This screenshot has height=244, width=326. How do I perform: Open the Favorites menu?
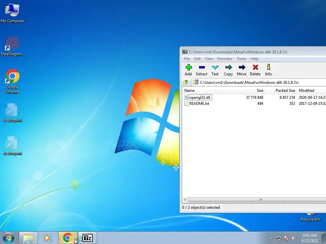(x=225, y=59)
